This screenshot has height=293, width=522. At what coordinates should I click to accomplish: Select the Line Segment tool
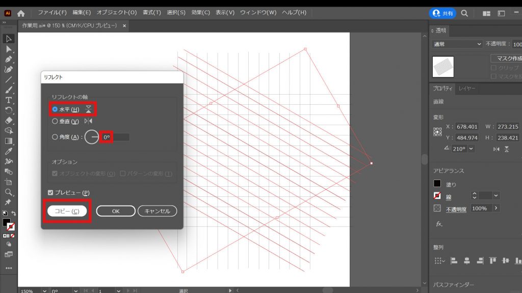coord(9,80)
